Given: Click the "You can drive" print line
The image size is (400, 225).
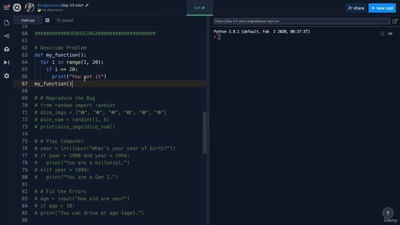Looking at the screenshot, I should pos(89,213).
